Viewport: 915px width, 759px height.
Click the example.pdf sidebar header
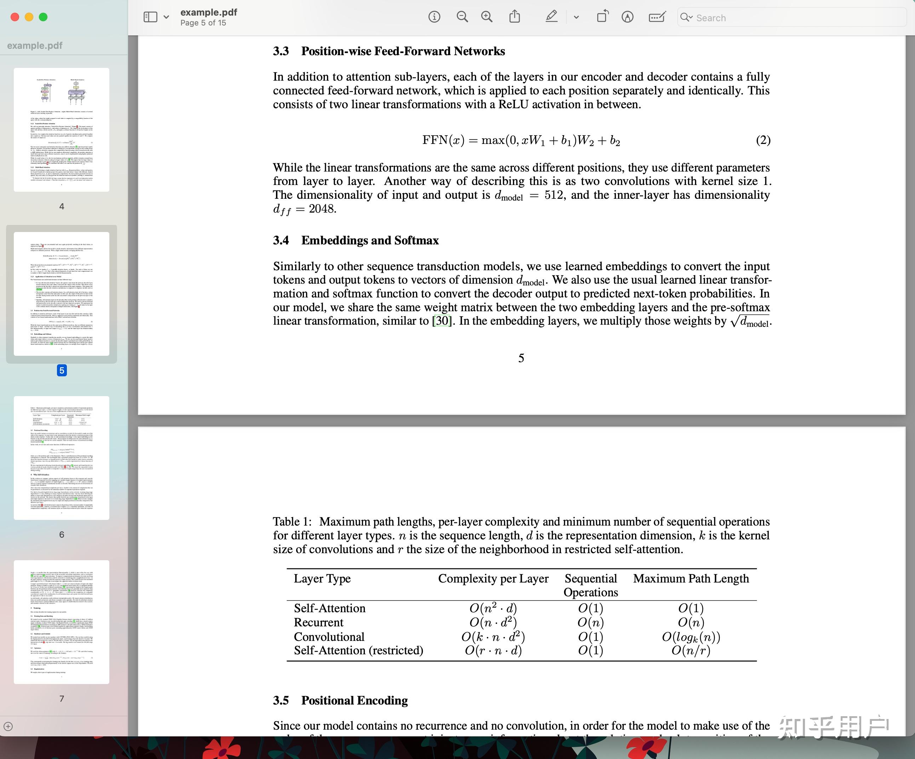point(35,45)
